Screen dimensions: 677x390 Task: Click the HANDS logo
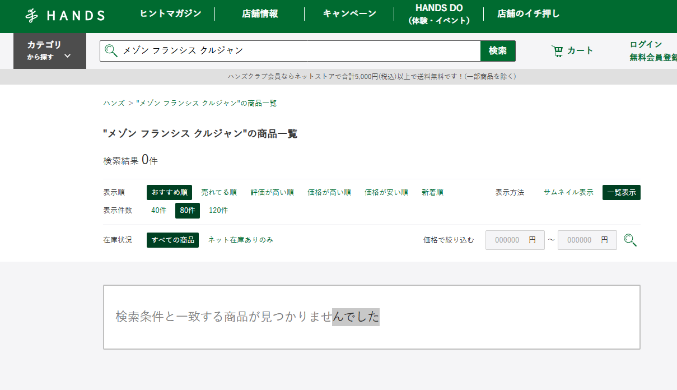[x=65, y=16]
